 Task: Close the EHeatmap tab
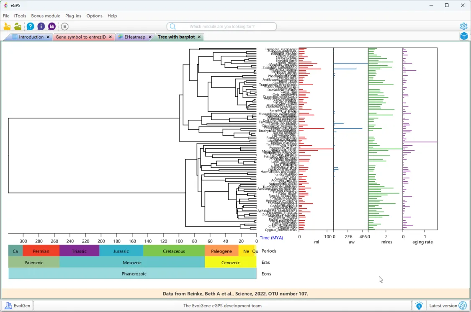click(x=150, y=37)
